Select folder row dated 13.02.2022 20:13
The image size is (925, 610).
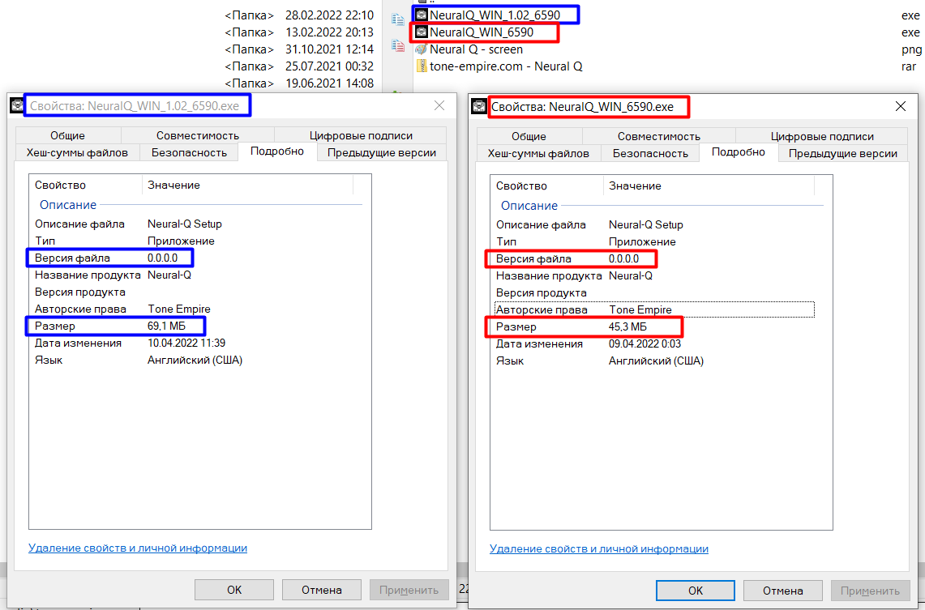299,32
